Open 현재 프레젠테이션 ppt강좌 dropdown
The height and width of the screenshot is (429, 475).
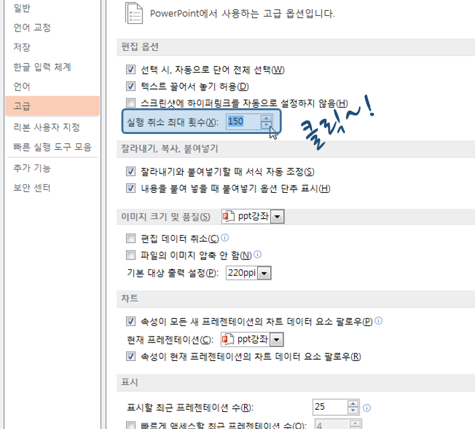(276, 340)
